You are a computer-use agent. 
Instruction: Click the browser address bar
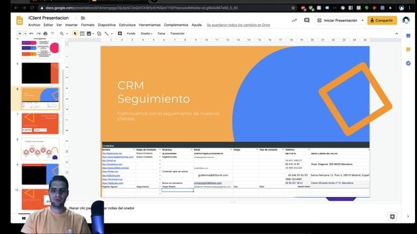point(165,8)
